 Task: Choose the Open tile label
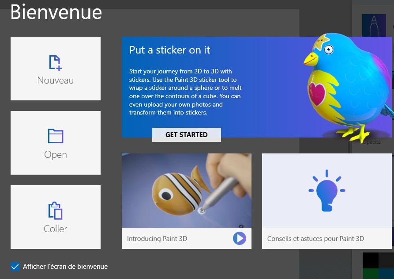tap(56, 154)
